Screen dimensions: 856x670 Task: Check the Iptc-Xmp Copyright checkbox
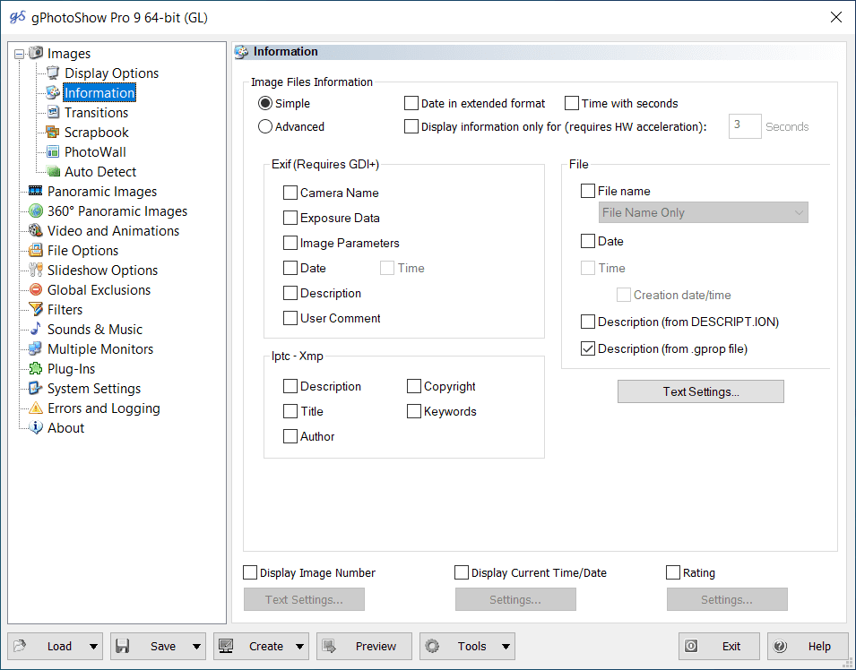click(414, 386)
